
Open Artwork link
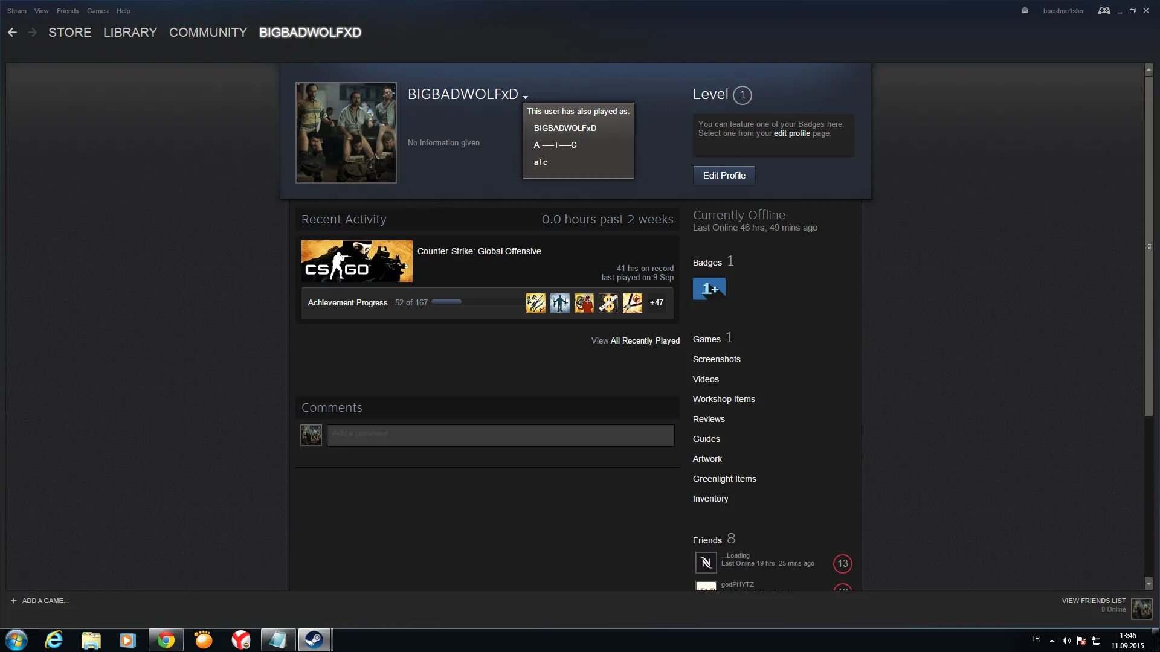[707, 459]
